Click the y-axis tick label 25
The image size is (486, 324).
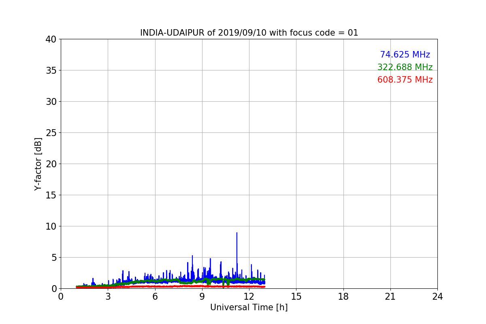pos(51,133)
